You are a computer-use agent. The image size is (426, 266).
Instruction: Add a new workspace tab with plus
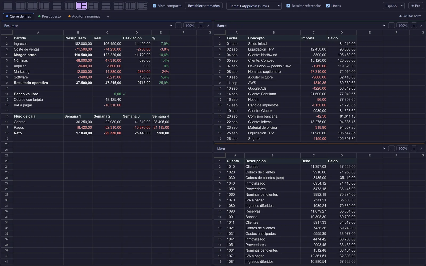pos(108,16)
